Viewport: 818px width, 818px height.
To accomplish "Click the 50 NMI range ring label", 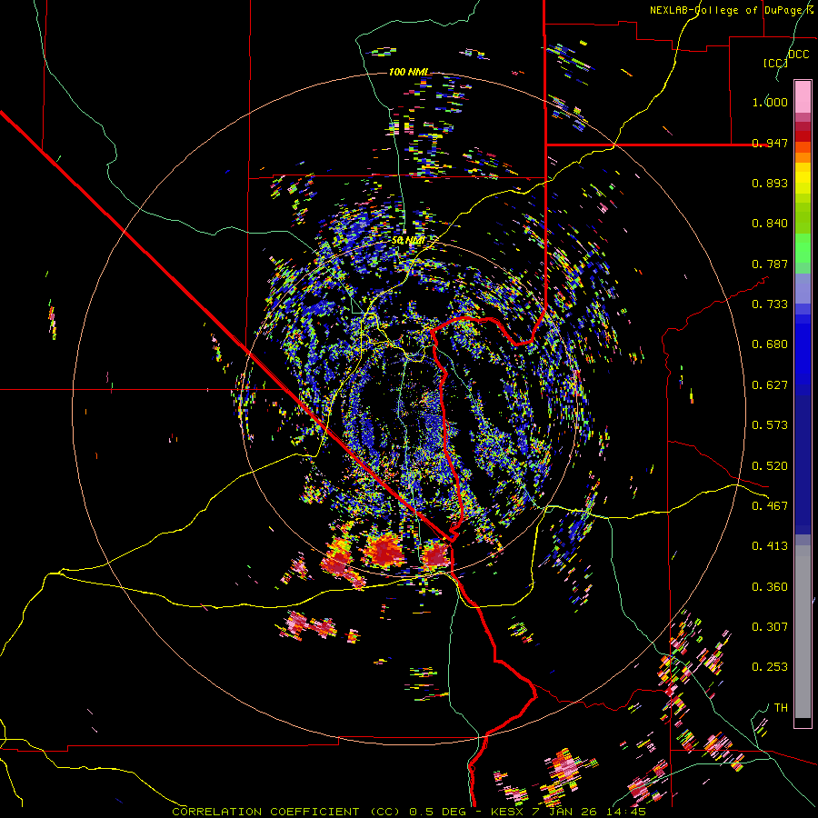I will click(x=408, y=241).
